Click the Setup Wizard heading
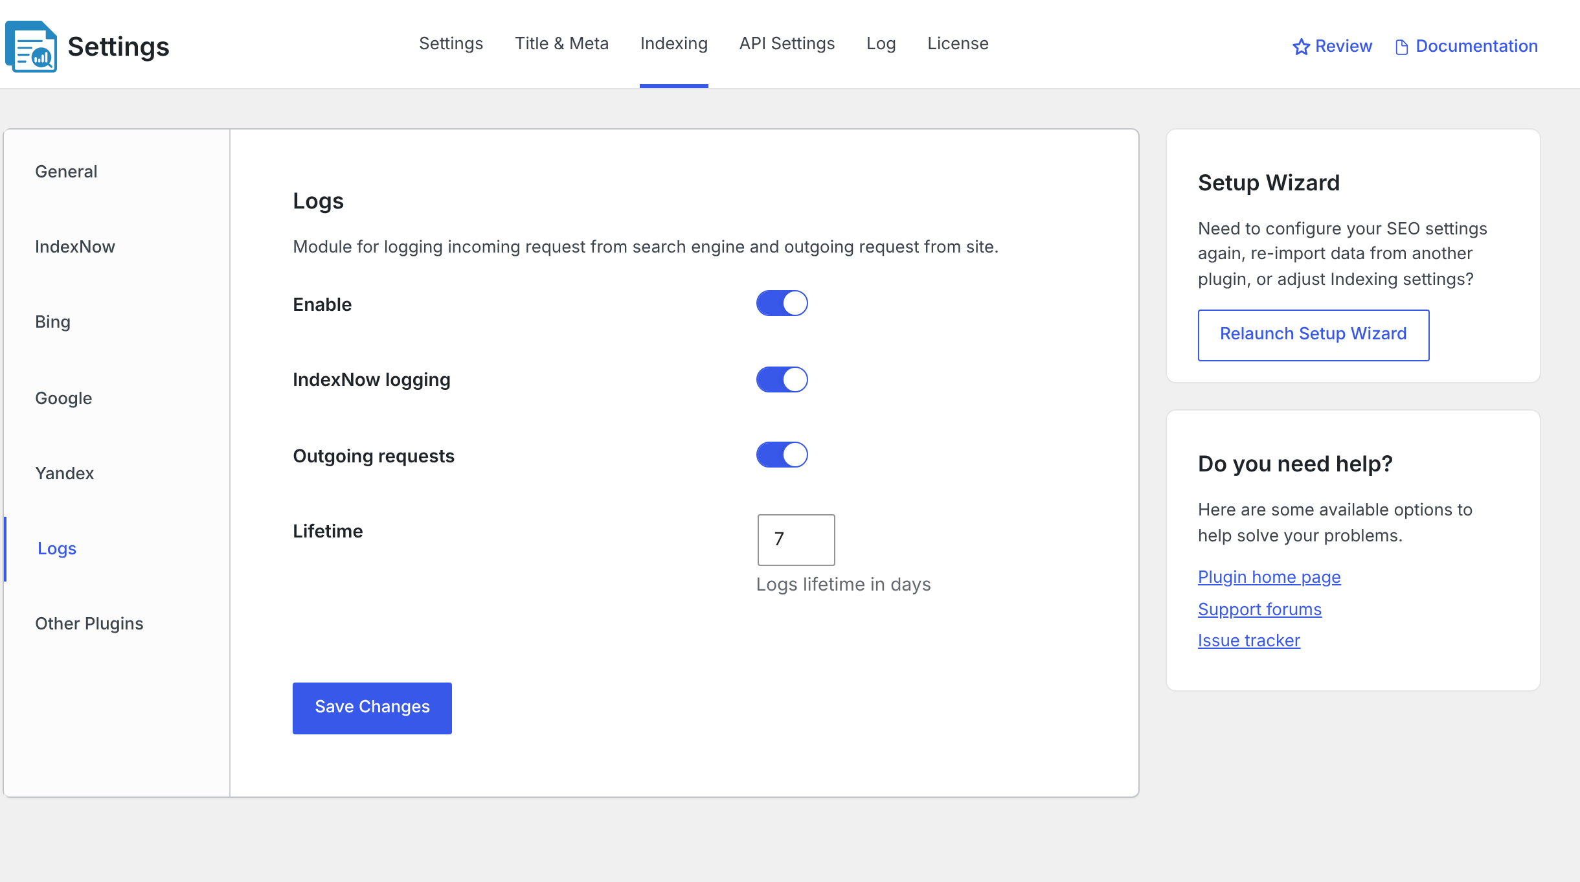The height and width of the screenshot is (882, 1580). pyautogui.click(x=1269, y=183)
